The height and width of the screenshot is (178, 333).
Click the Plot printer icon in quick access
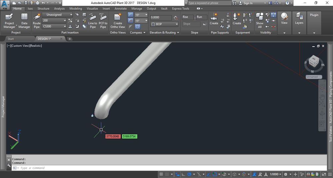click(38, 3)
